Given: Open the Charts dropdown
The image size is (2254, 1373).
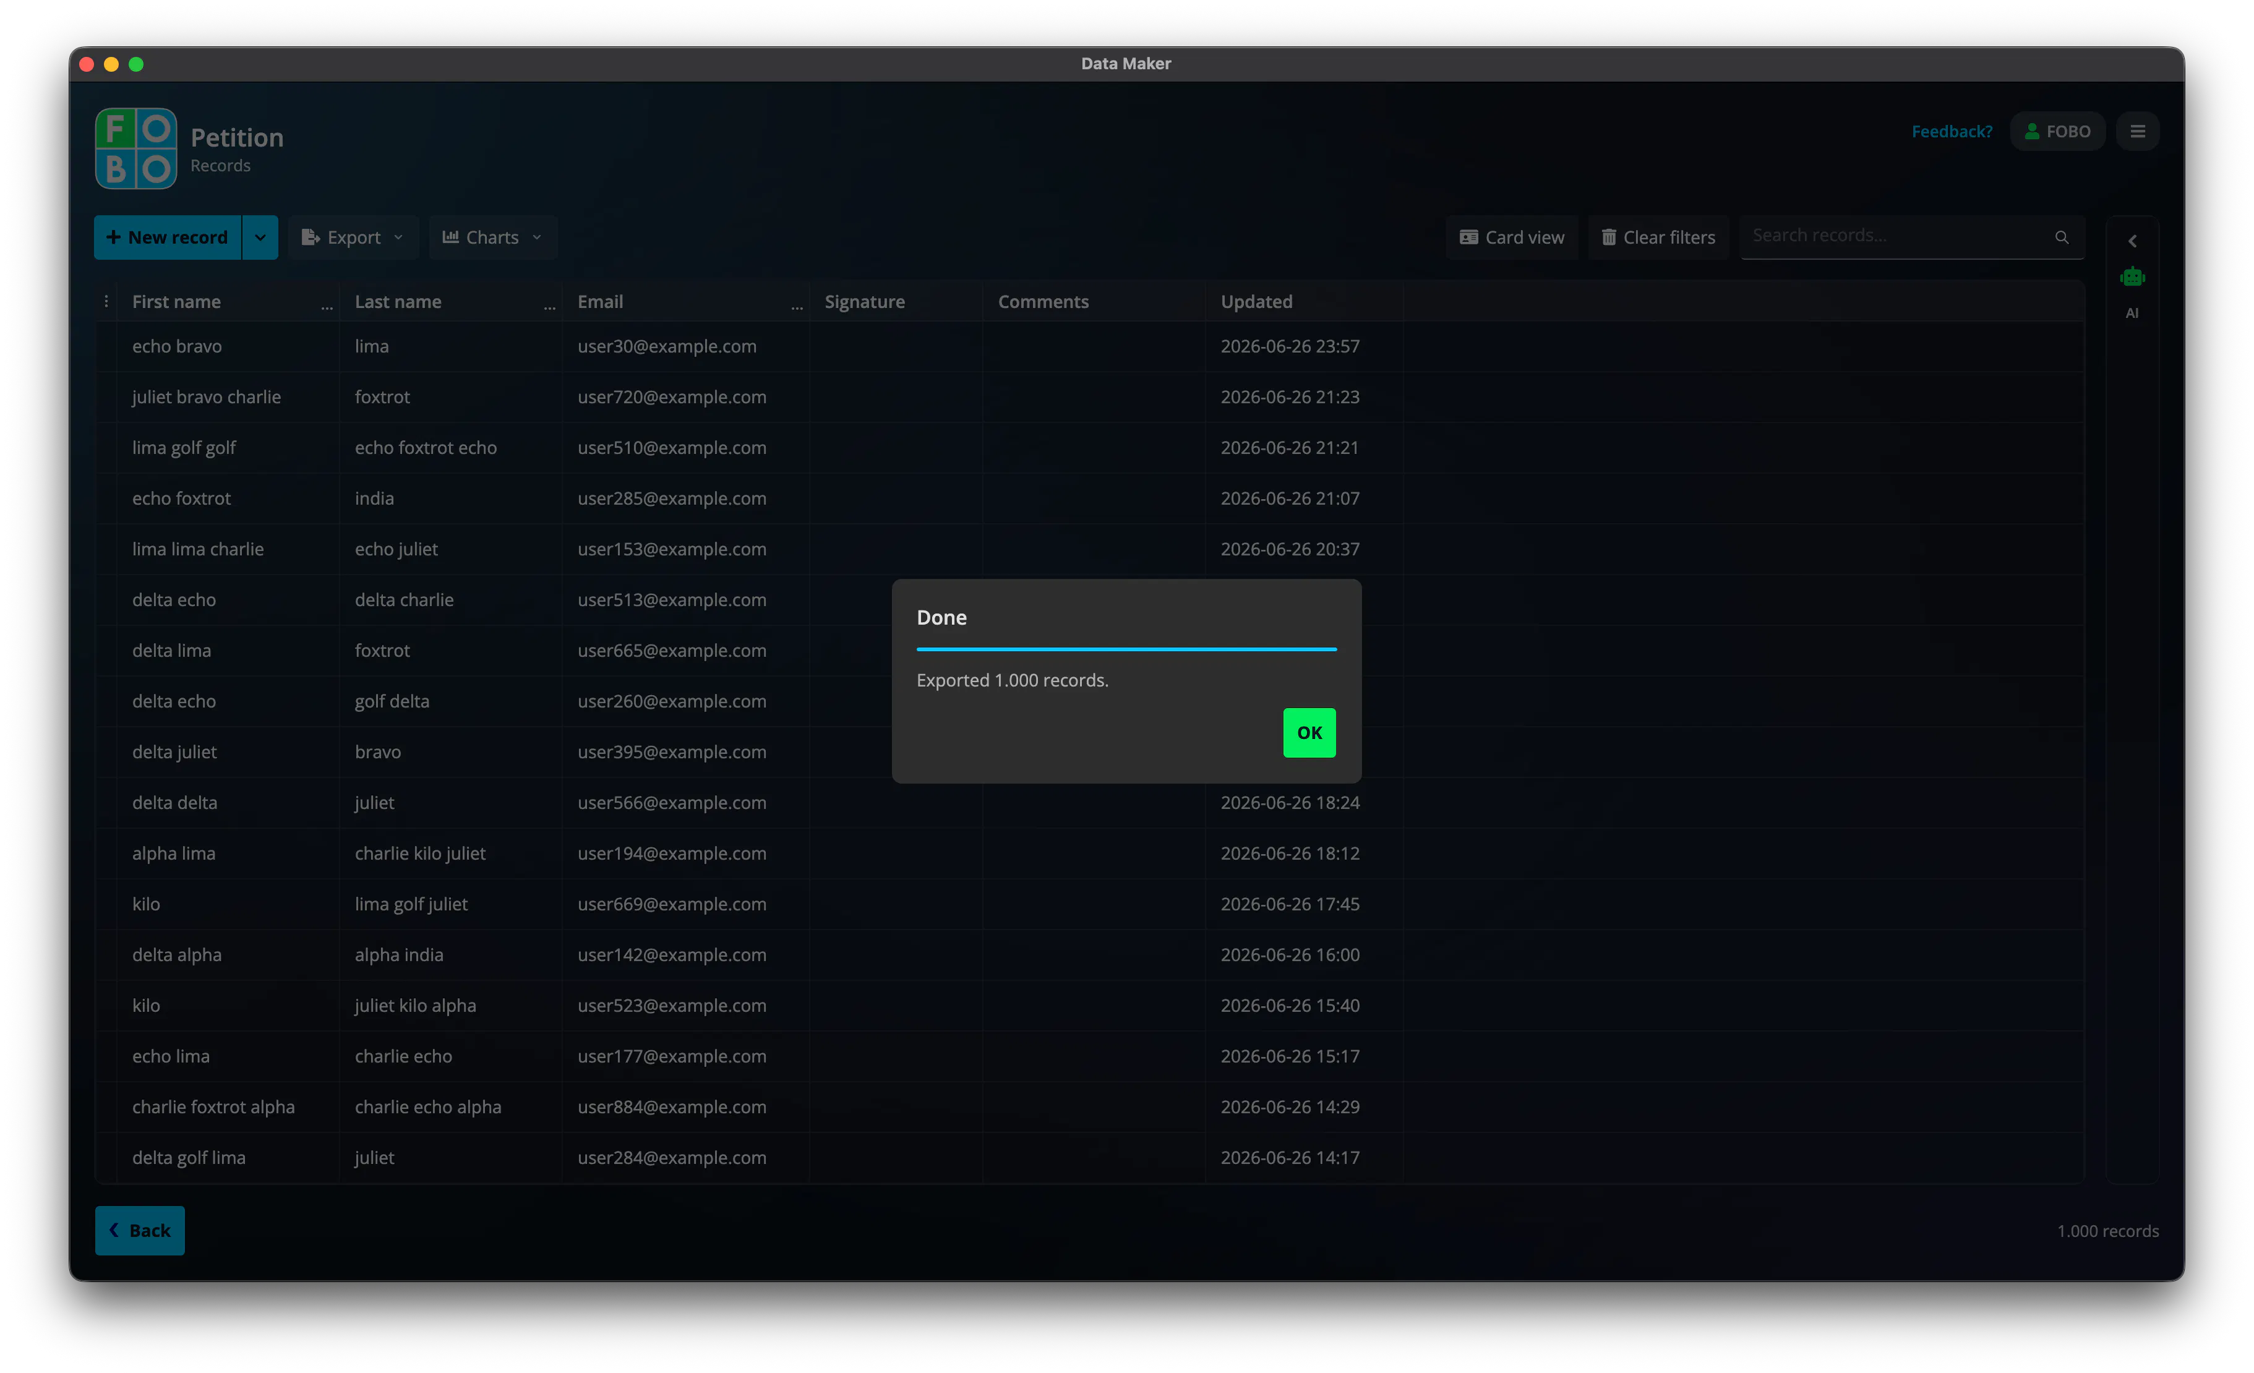Looking at the screenshot, I should [x=492, y=238].
